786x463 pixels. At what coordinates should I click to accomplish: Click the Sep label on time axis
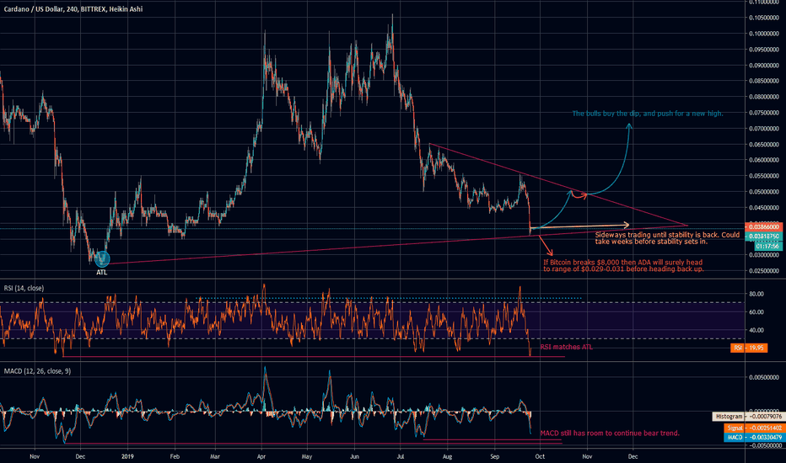coord(495,456)
